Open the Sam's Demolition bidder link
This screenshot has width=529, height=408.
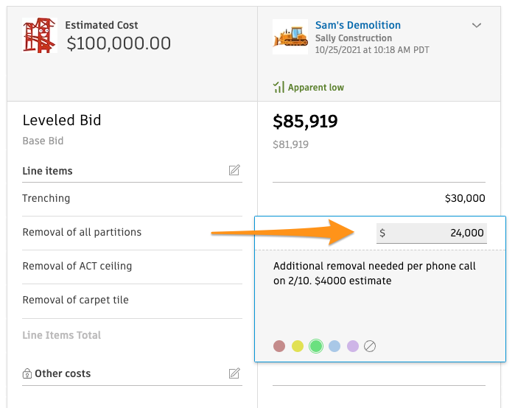click(x=358, y=25)
